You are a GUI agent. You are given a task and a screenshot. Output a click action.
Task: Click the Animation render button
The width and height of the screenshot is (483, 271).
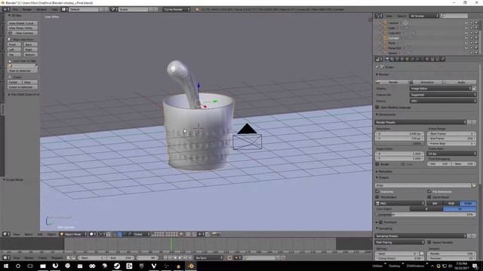click(x=425, y=82)
